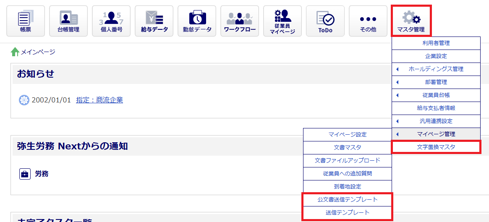Open the ToDo checklist icon
Viewport: 489px width, 222px height.
pyautogui.click(x=325, y=21)
